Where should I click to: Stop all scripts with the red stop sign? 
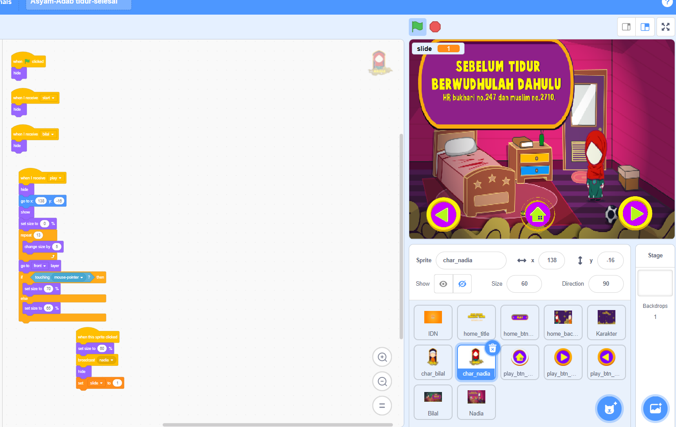click(x=435, y=27)
